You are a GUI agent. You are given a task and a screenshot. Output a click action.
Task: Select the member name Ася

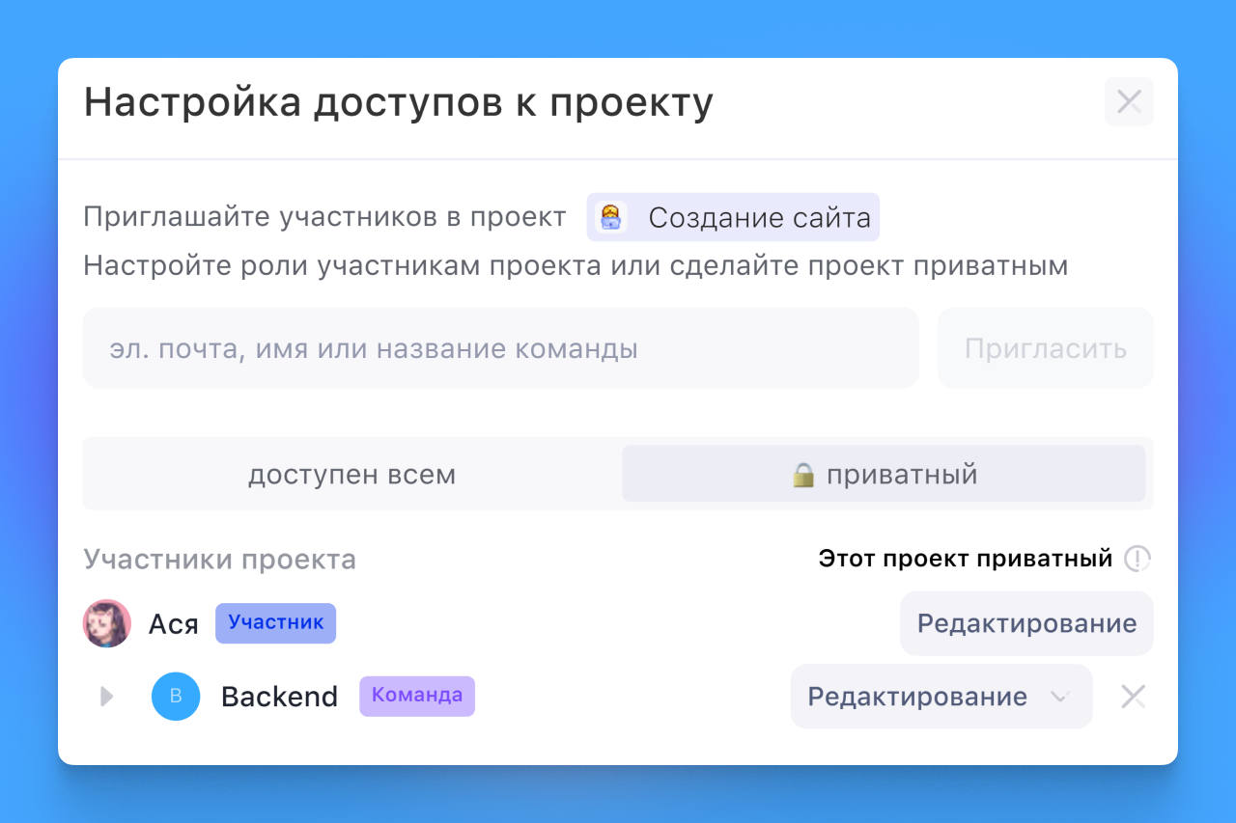tap(174, 624)
